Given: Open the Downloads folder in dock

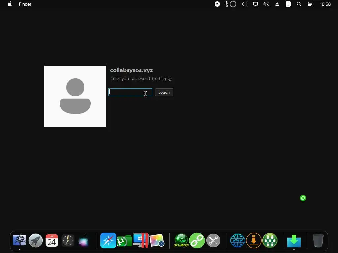Looking at the screenshot, I should coord(294,241).
